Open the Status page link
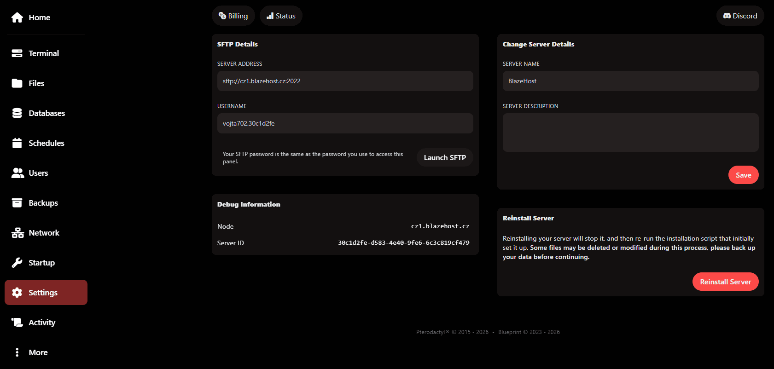 281,16
